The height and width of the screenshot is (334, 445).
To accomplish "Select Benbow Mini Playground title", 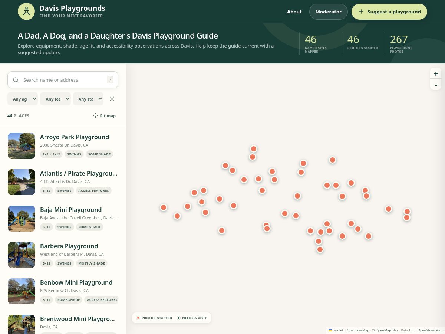I will click(x=76, y=282).
